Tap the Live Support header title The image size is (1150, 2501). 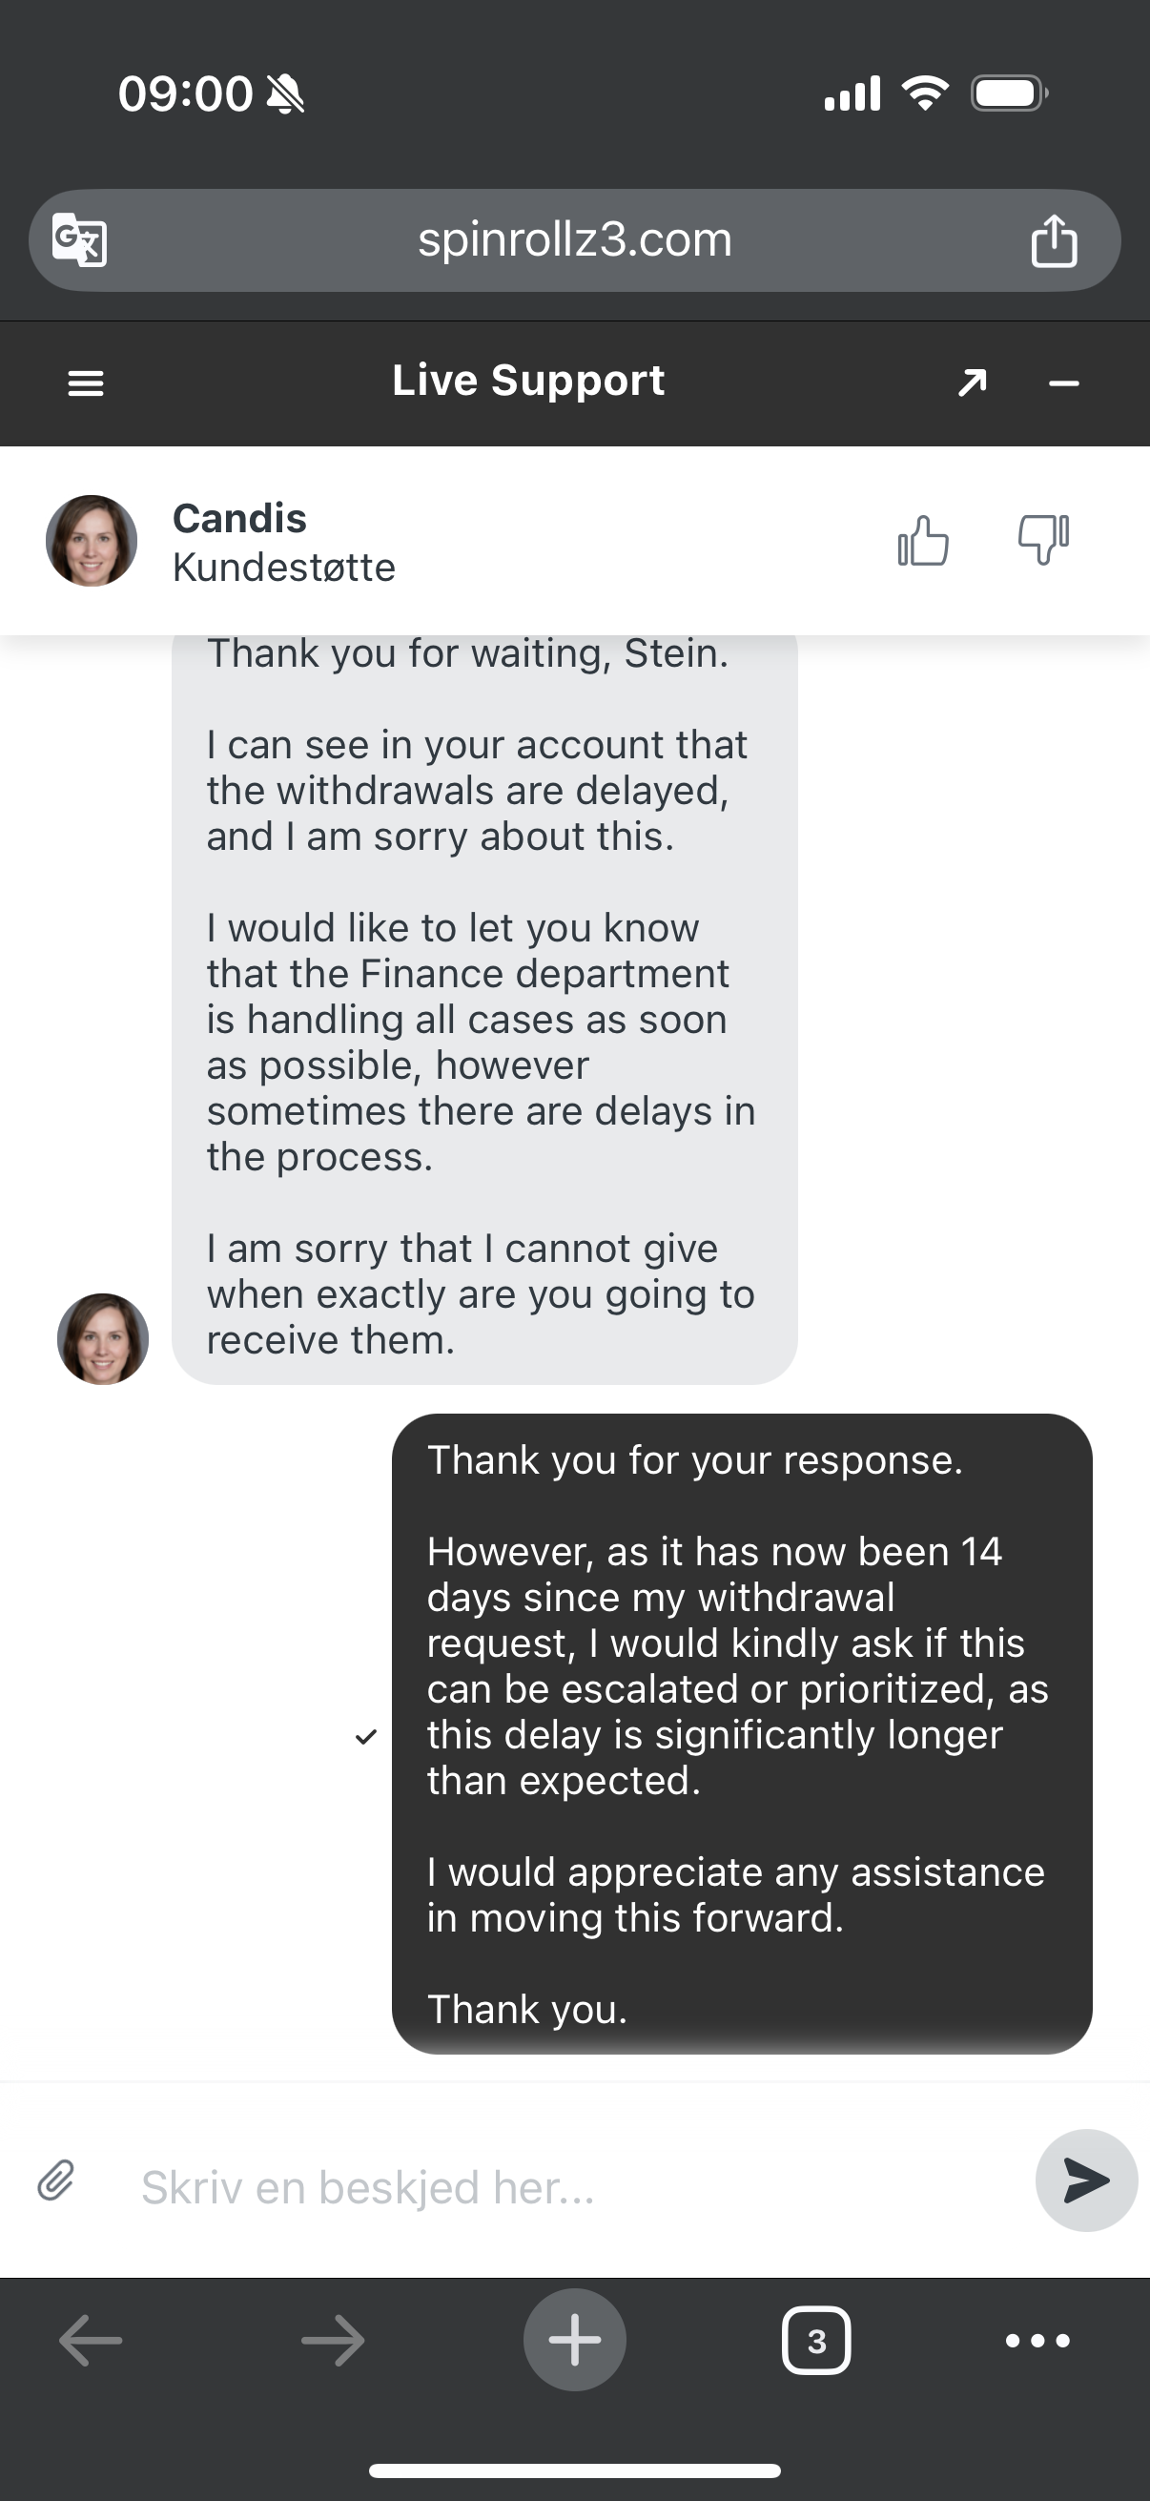(x=528, y=381)
